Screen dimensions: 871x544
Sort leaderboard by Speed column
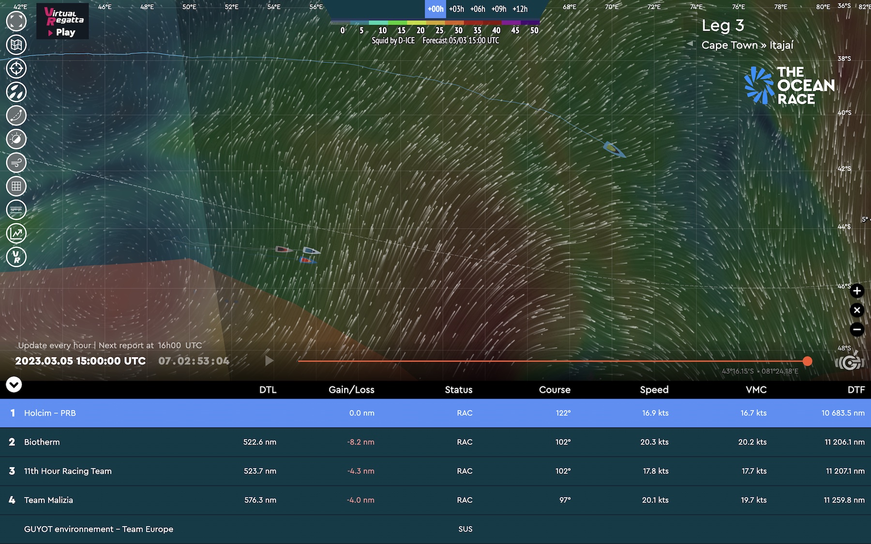click(654, 390)
